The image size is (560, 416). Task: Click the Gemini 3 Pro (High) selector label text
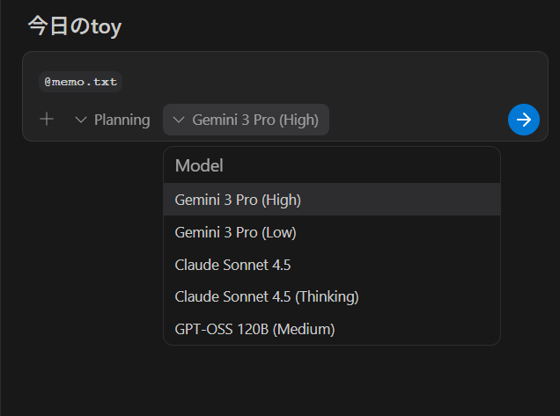pos(255,120)
